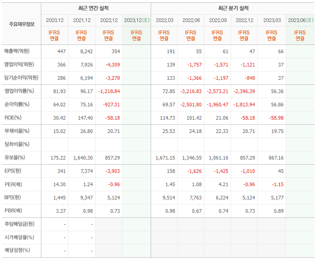Click the 2023.06(E) estimate column header
Image resolution: width=317 pixels, height=260 pixels.
coord(301,20)
